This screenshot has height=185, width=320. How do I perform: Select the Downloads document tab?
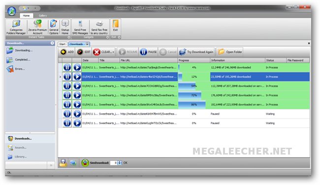76,44
